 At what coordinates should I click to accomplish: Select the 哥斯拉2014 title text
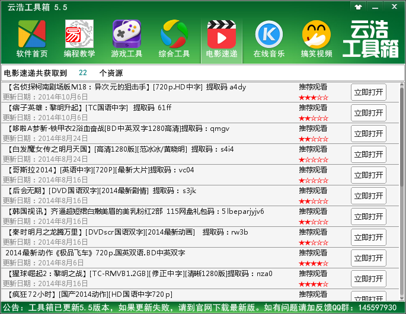pos(100,170)
